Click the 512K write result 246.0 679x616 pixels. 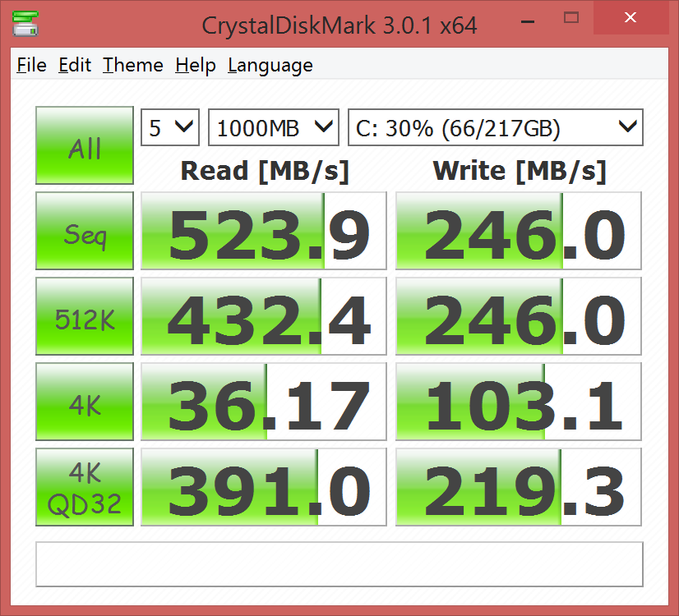click(x=519, y=315)
